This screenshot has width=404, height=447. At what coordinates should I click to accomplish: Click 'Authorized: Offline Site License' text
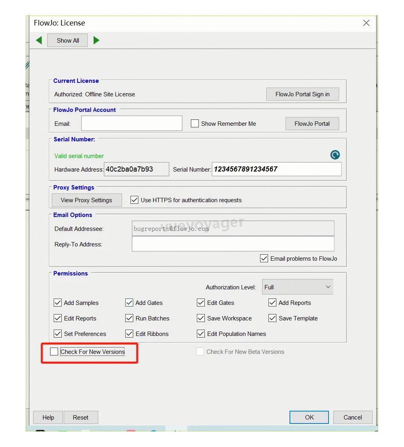click(x=95, y=94)
